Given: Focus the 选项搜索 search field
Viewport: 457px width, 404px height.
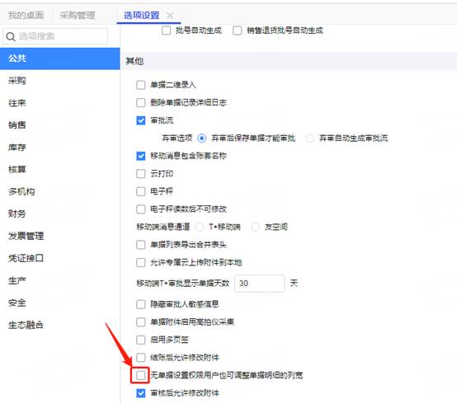Looking at the screenshot, I should tap(55, 36).
